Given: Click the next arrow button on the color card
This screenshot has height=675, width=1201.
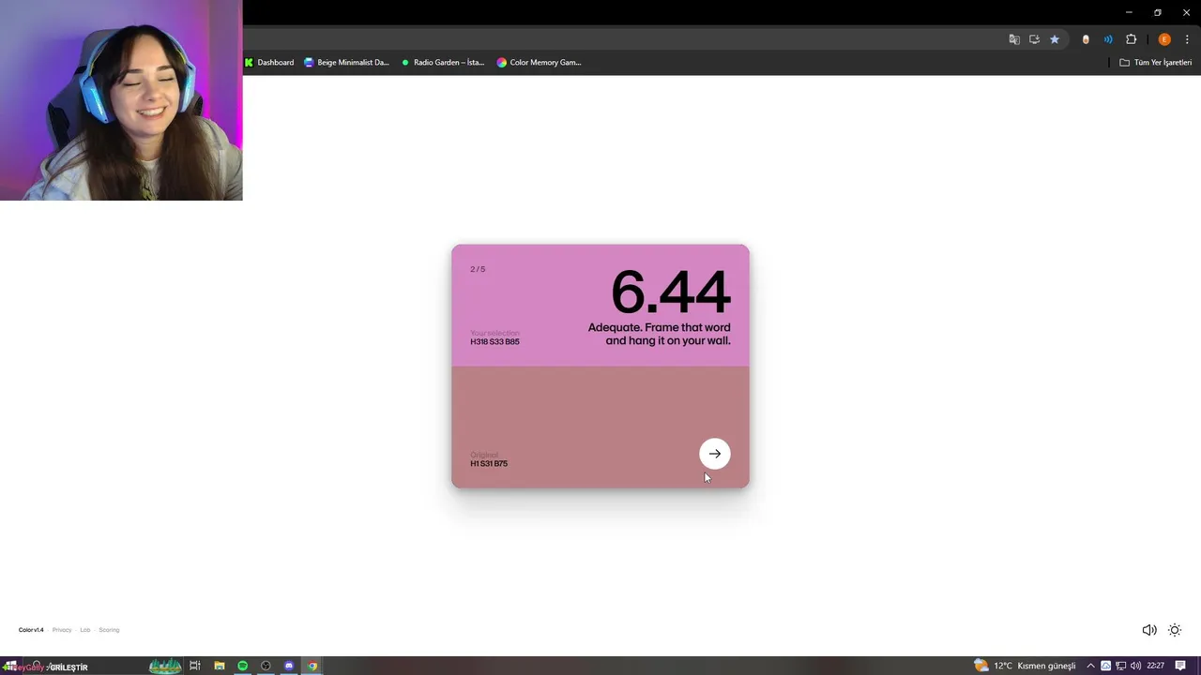Looking at the screenshot, I should point(715,454).
